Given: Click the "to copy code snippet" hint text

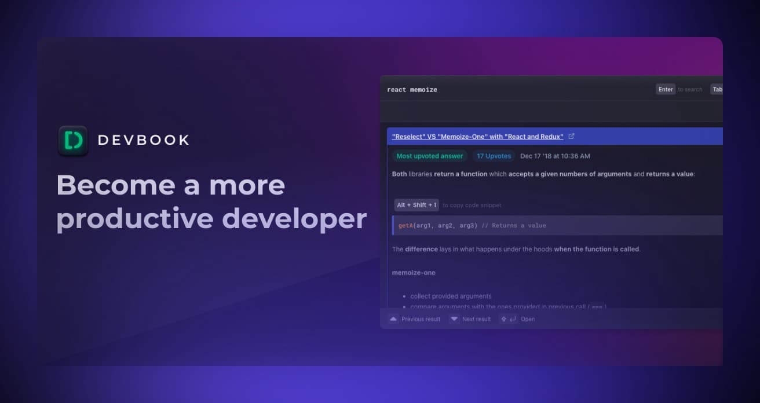Looking at the screenshot, I should point(472,205).
